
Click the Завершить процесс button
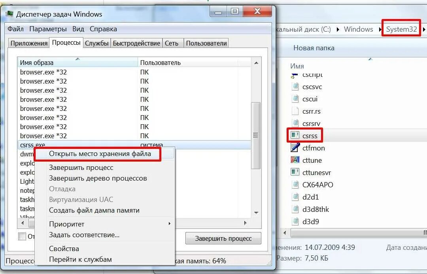pos(223,238)
